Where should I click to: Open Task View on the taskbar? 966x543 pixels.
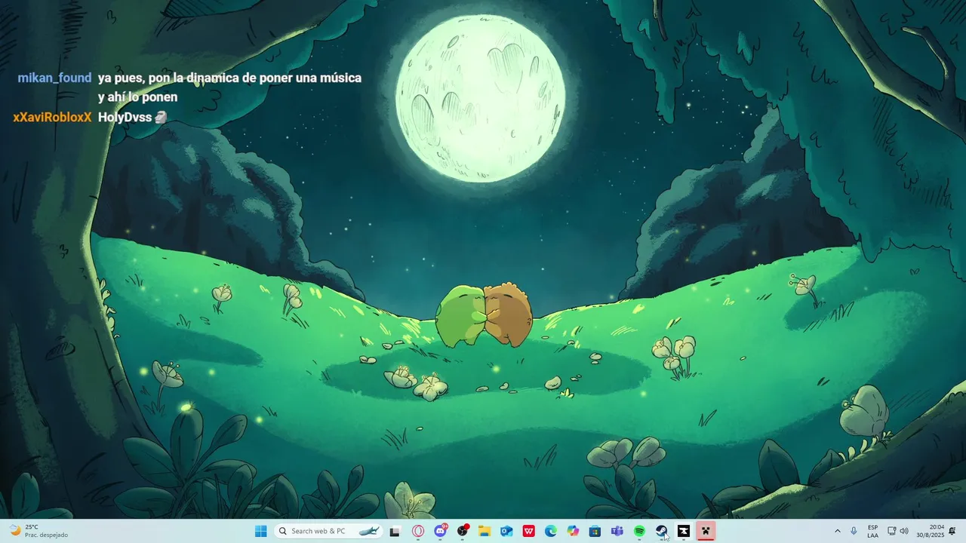pyautogui.click(x=395, y=531)
